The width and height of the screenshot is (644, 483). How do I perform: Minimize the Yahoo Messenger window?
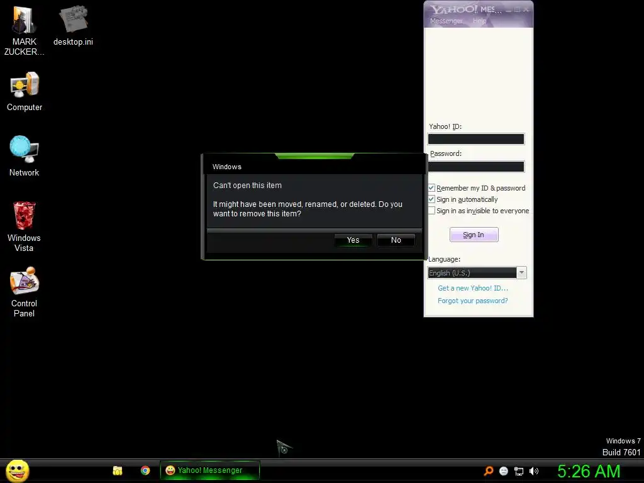(508, 9)
